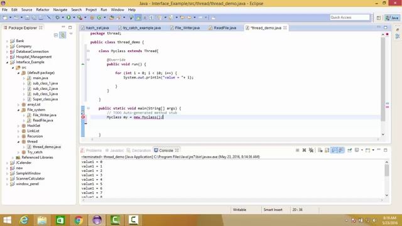The width and height of the screenshot is (402, 226).
Task: Switch to the Javadoc view tab
Action: click(x=114, y=151)
